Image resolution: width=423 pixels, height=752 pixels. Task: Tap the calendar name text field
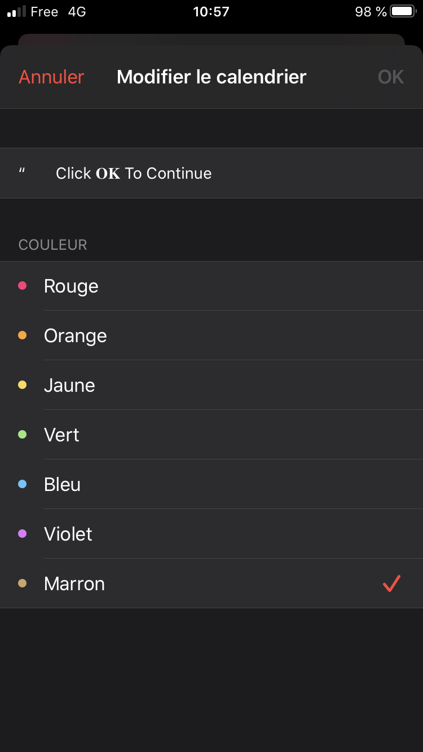(x=211, y=173)
